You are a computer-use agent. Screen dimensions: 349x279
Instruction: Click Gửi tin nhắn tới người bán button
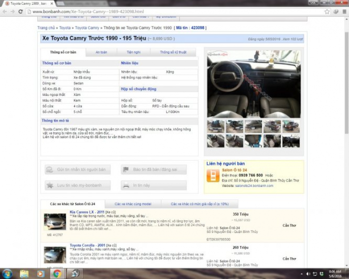[78, 170]
